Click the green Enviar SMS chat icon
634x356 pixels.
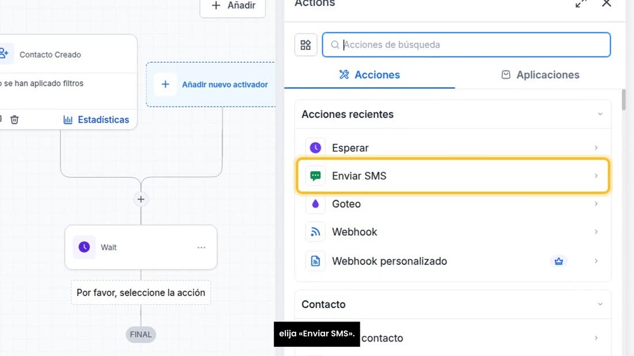[x=315, y=176]
